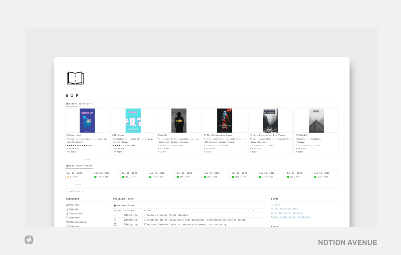Viewport: 401px width, 255px height.
Task: Open the Order Up! cover thumbnail
Action: pyautogui.click(x=87, y=120)
